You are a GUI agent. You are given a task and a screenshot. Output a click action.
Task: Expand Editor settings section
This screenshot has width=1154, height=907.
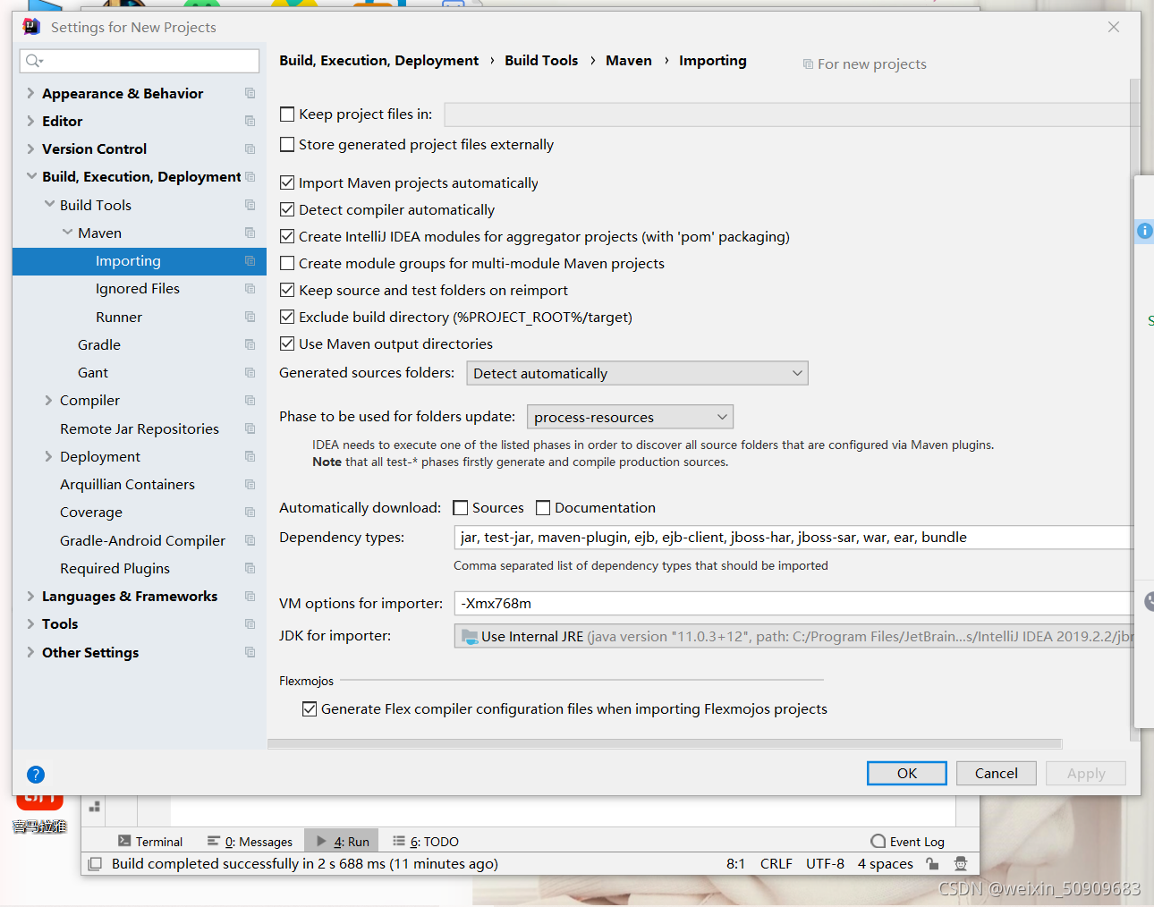pyautogui.click(x=31, y=121)
